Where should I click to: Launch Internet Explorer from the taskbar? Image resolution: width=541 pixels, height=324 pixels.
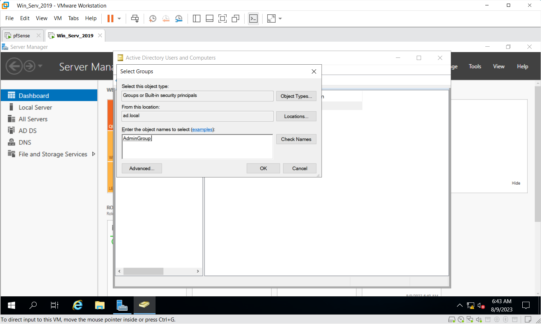[78, 305]
